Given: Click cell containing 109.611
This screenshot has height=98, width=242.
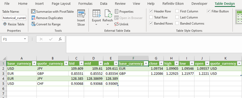Looking at the screenshot, I should 111,68.
